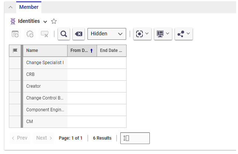Viewport: 238px width, 154px height.
Task: Click the page size input field
Action: point(135,138)
